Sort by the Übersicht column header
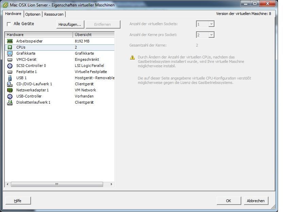Image resolution: width=294 pixels, height=212 pixels. pos(94,35)
